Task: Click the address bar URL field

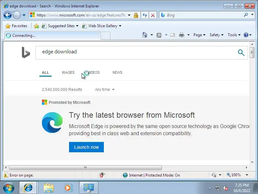Action: [x=81, y=15]
